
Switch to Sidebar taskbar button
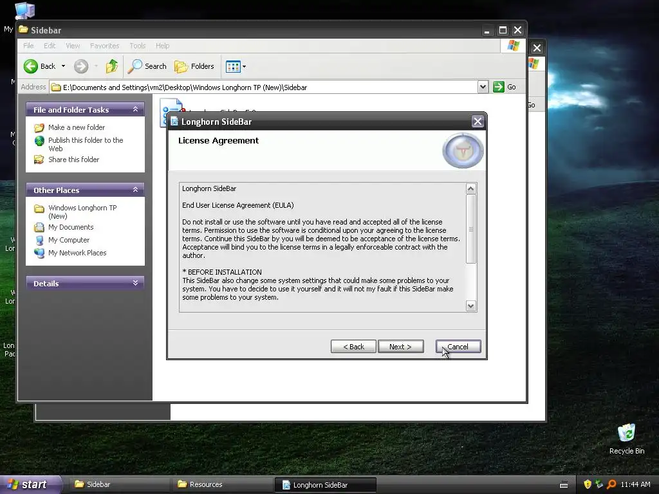point(119,484)
